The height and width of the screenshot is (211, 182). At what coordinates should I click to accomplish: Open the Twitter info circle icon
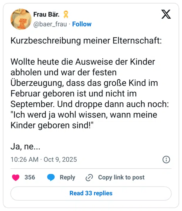[x=166, y=160]
